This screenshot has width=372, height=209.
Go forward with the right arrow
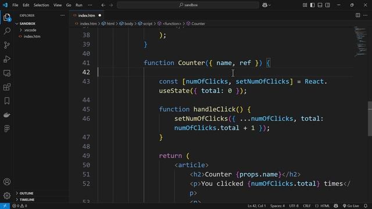pyautogui.click(x=111, y=5)
